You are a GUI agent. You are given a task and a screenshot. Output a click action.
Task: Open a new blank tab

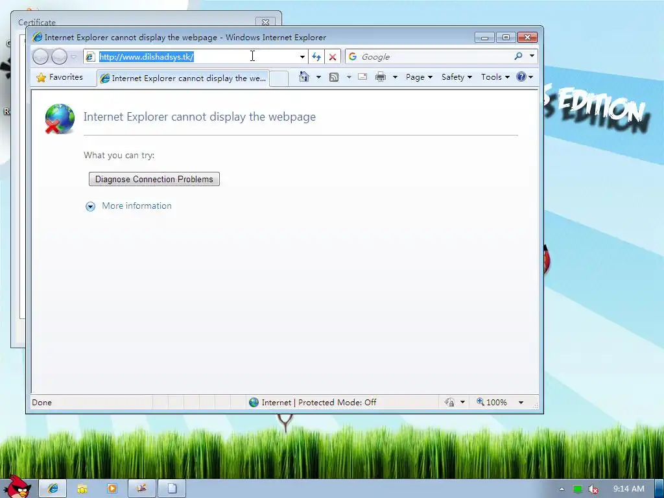pos(279,78)
